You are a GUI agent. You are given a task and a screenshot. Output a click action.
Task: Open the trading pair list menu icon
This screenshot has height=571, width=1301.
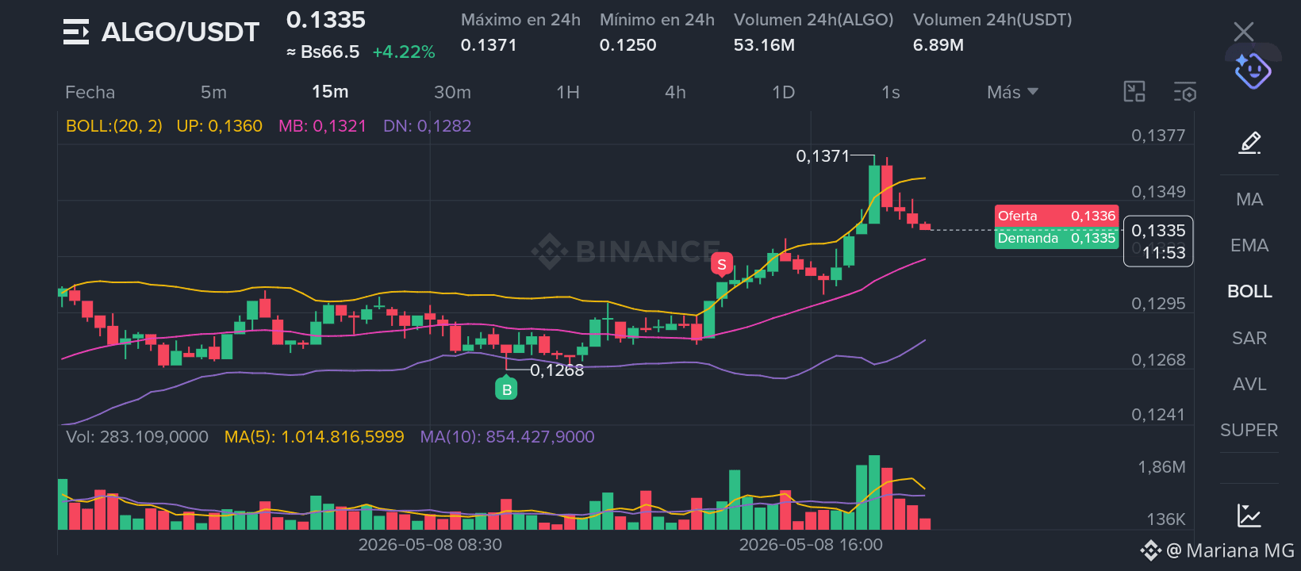(76, 33)
